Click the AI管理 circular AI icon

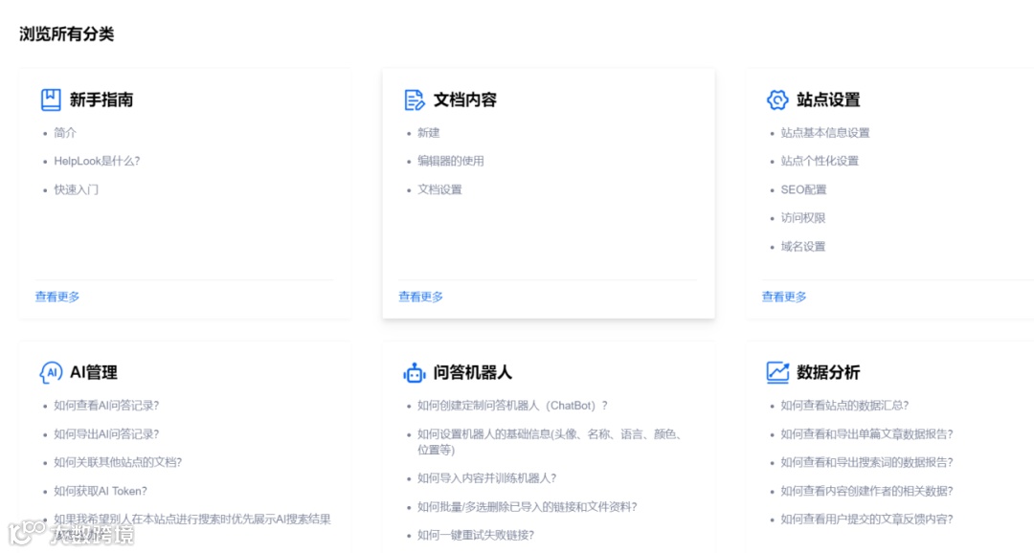coord(50,372)
